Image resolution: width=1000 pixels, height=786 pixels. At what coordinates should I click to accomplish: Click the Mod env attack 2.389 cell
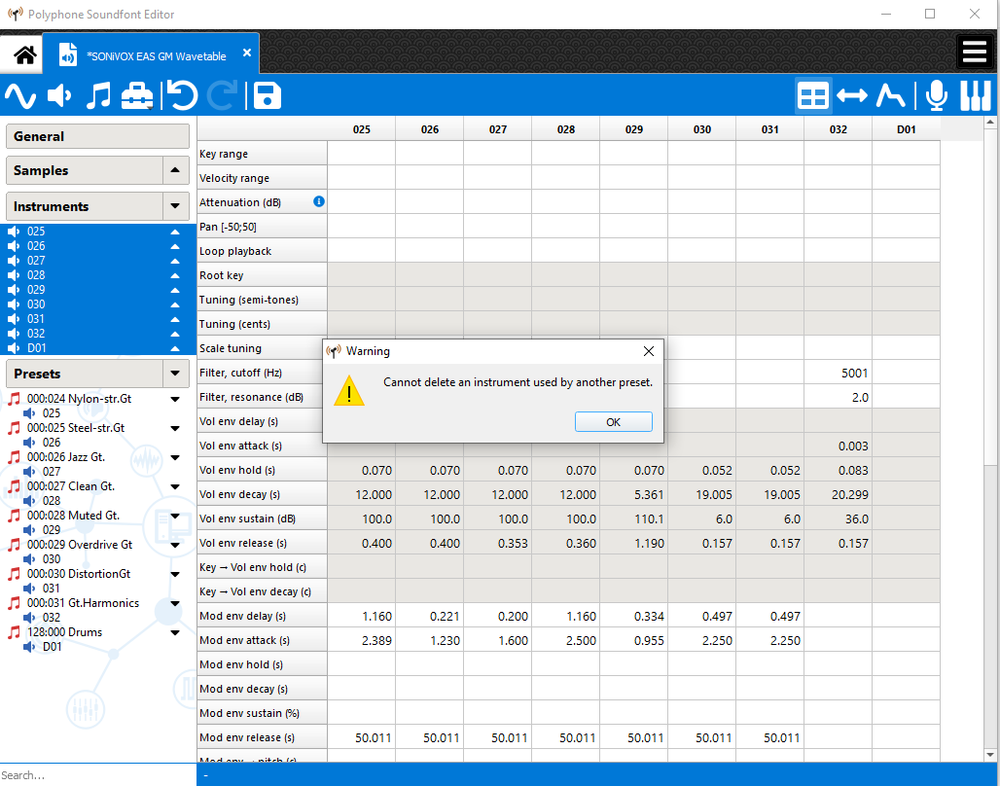[x=362, y=640]
